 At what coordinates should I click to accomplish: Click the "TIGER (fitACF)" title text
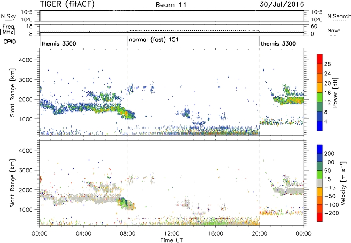click(68, 4)
